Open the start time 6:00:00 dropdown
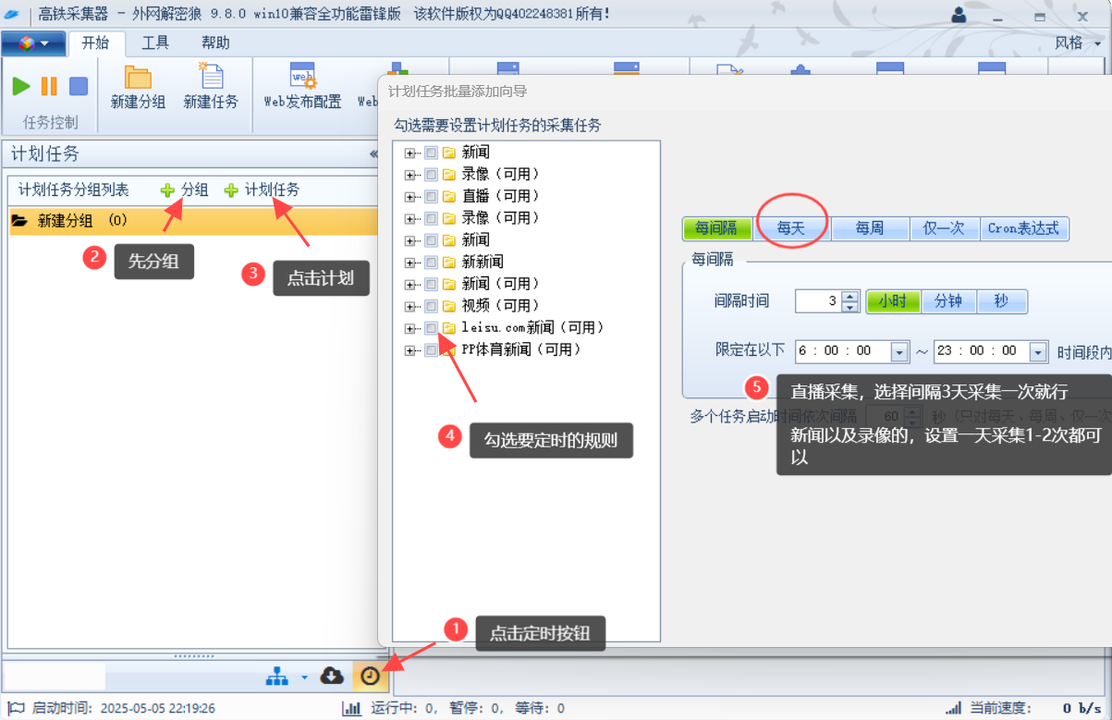The height and width of the screenshot is (720, 1112). click(899, 352)
